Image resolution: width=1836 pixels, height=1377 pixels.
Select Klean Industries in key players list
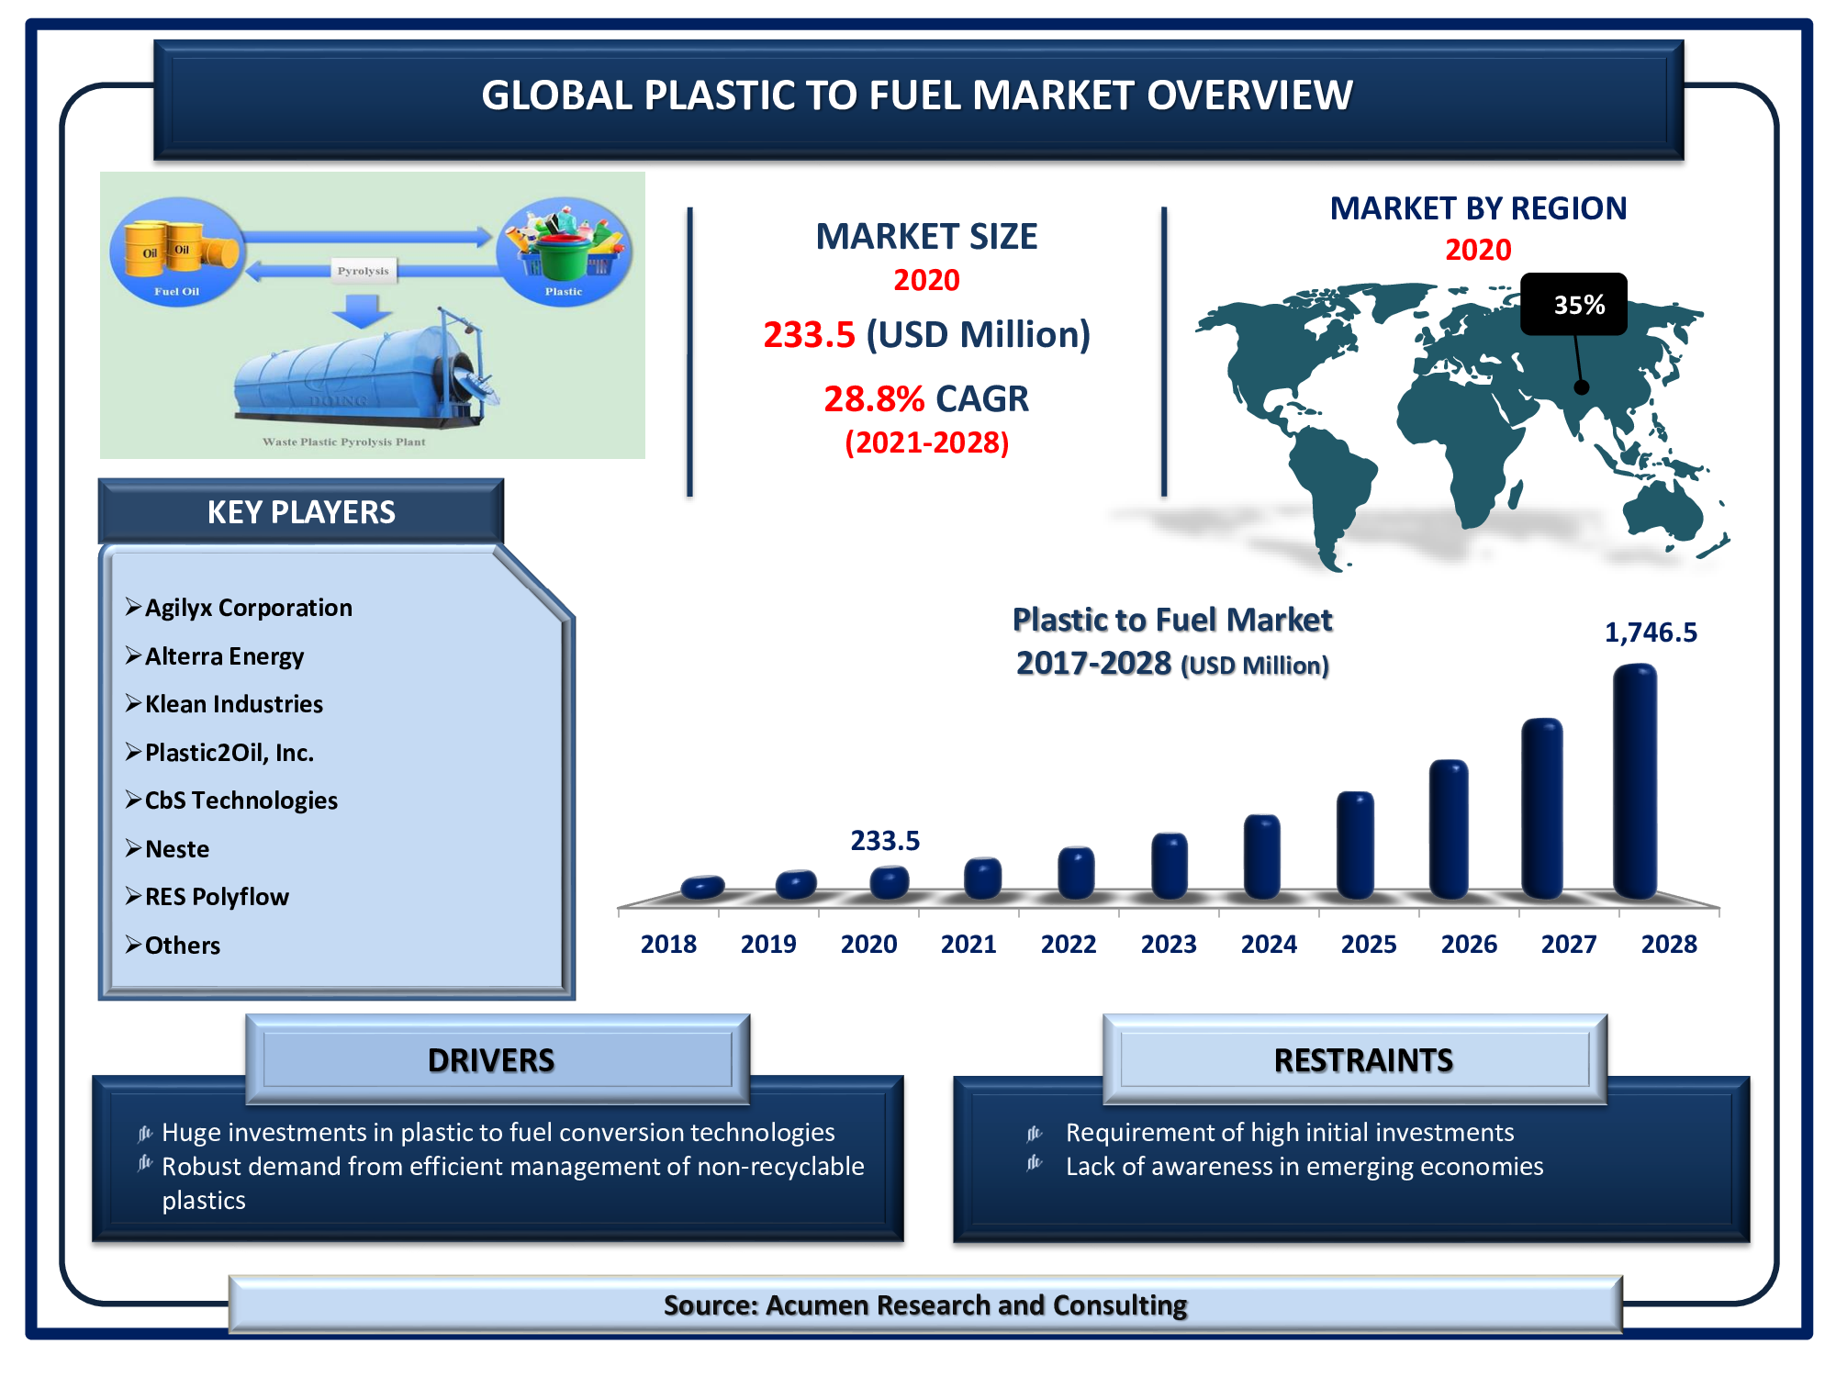pos(234,704)
